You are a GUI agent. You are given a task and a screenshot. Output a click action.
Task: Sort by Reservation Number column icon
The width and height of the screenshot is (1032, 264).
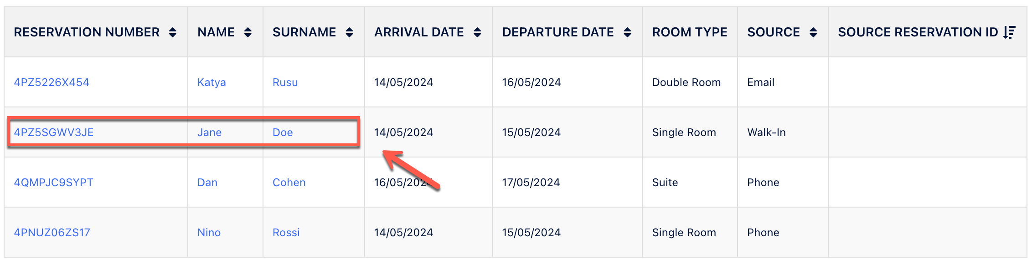[172, 32]
